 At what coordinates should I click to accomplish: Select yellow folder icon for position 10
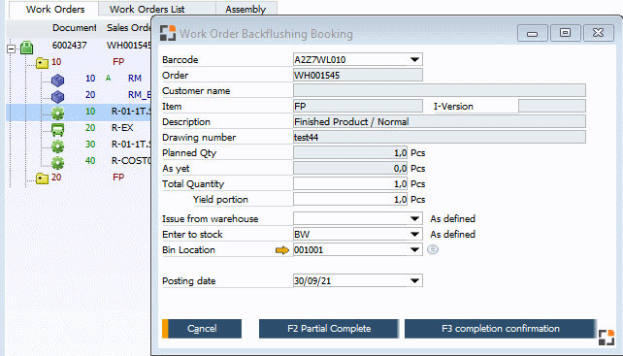(x=42, y=62)
